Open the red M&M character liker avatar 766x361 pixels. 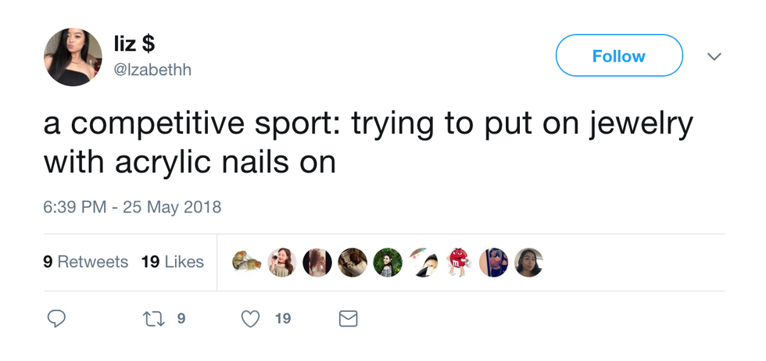(x=458, y=263)
